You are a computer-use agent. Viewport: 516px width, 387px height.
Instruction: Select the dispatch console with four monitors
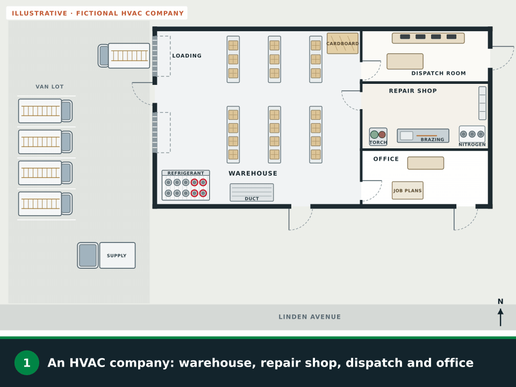(x=428, y=38)
